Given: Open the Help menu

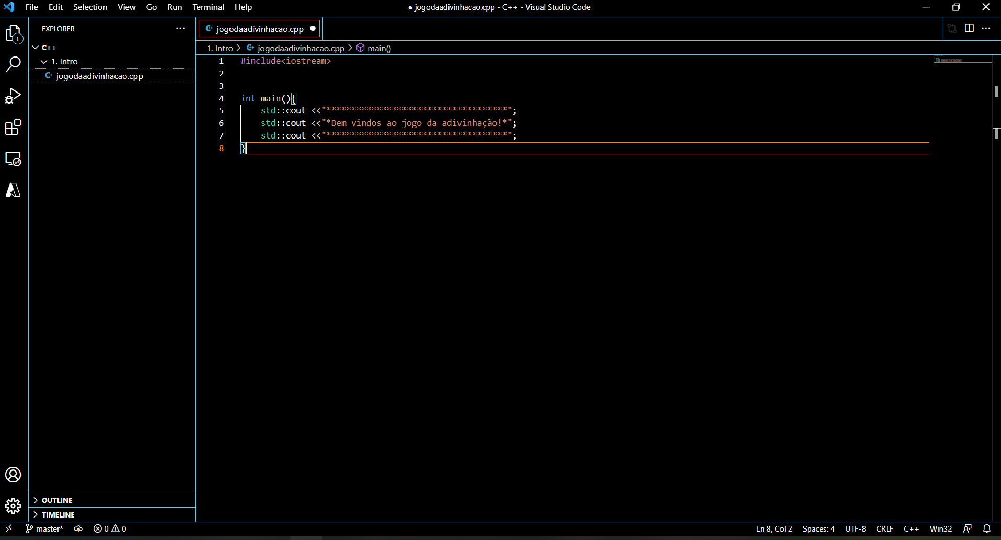Looking at the screenshot, I should pyautogui.click(x=243, y=7).
